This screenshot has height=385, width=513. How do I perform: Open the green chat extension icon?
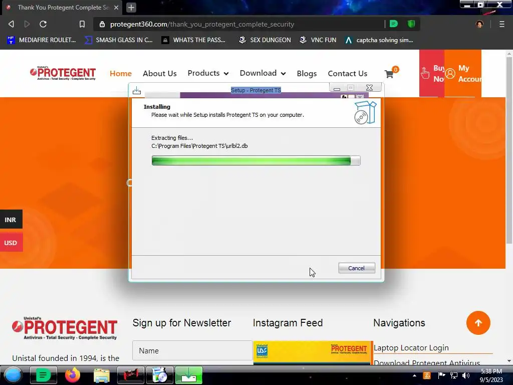tap(394, 24)
